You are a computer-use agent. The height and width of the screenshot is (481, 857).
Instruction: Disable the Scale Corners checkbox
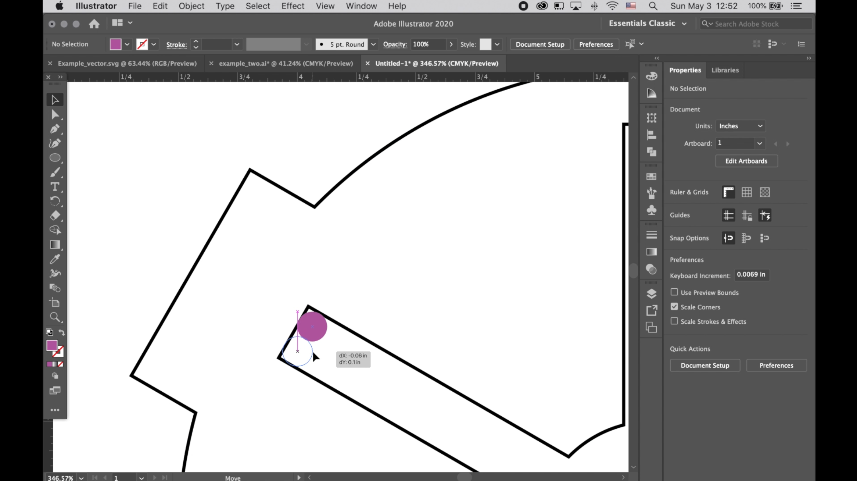tap(674, 306)
